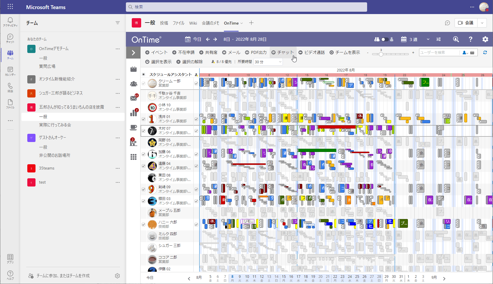Open the OnTime search magnifier icon

tap(456, 39)
